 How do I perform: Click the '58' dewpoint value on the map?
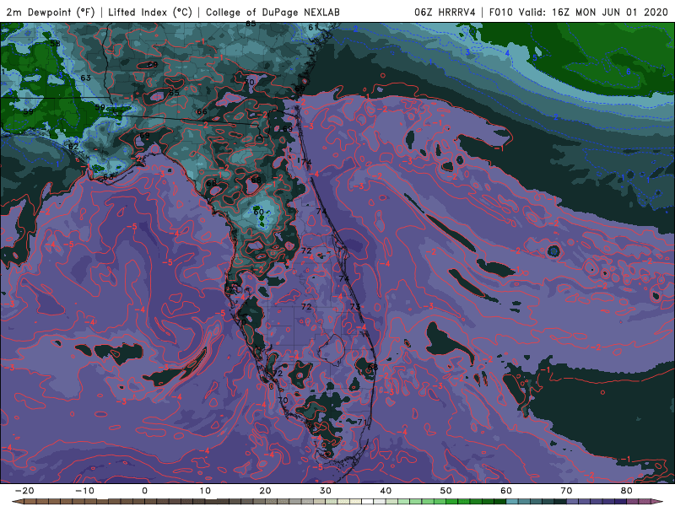pyautogui.click(x=55, y=44)
